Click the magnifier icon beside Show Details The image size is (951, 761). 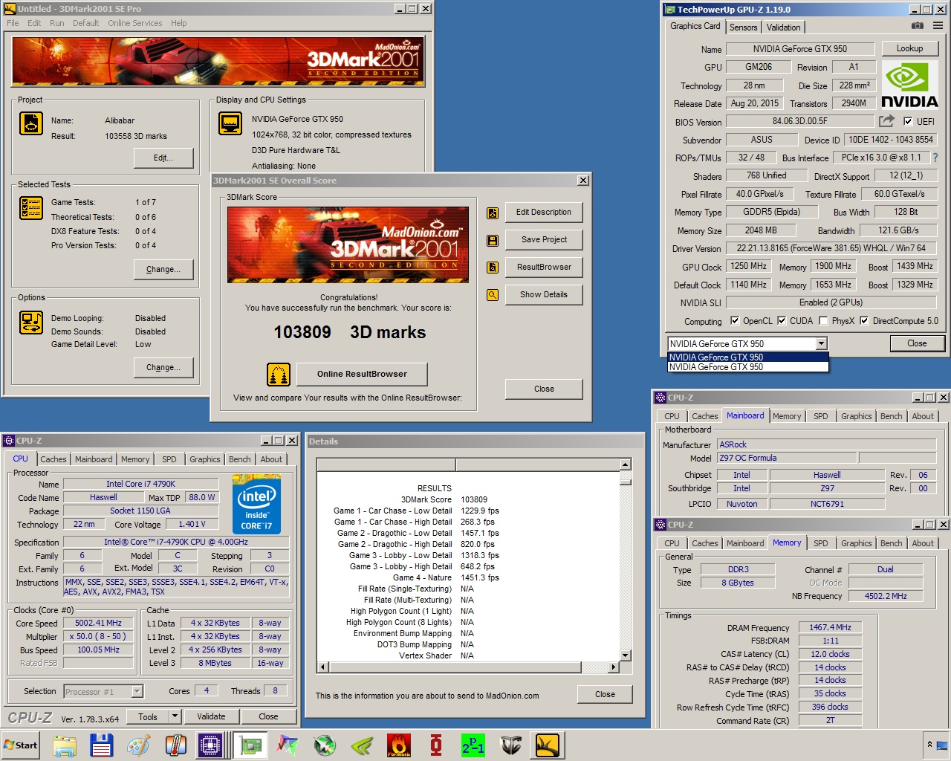[x=493, y=295]
